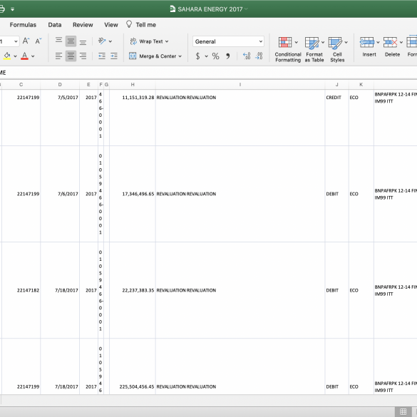Expand the Delete dropdown arrow
The image size is (417, 417).
click(x=401, y=42)
